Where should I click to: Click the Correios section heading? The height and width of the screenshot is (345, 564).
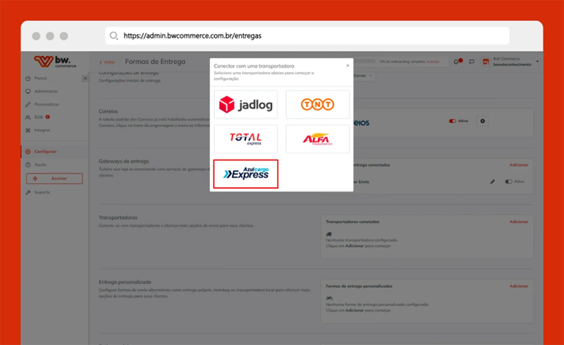point(109,111)
